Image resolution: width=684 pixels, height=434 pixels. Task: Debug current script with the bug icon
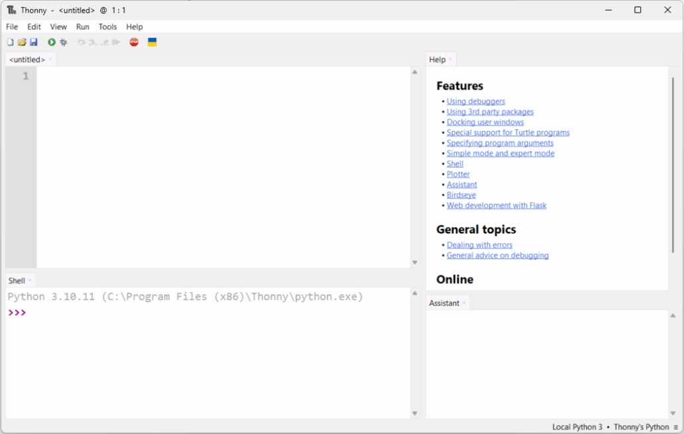pos(64,42)
